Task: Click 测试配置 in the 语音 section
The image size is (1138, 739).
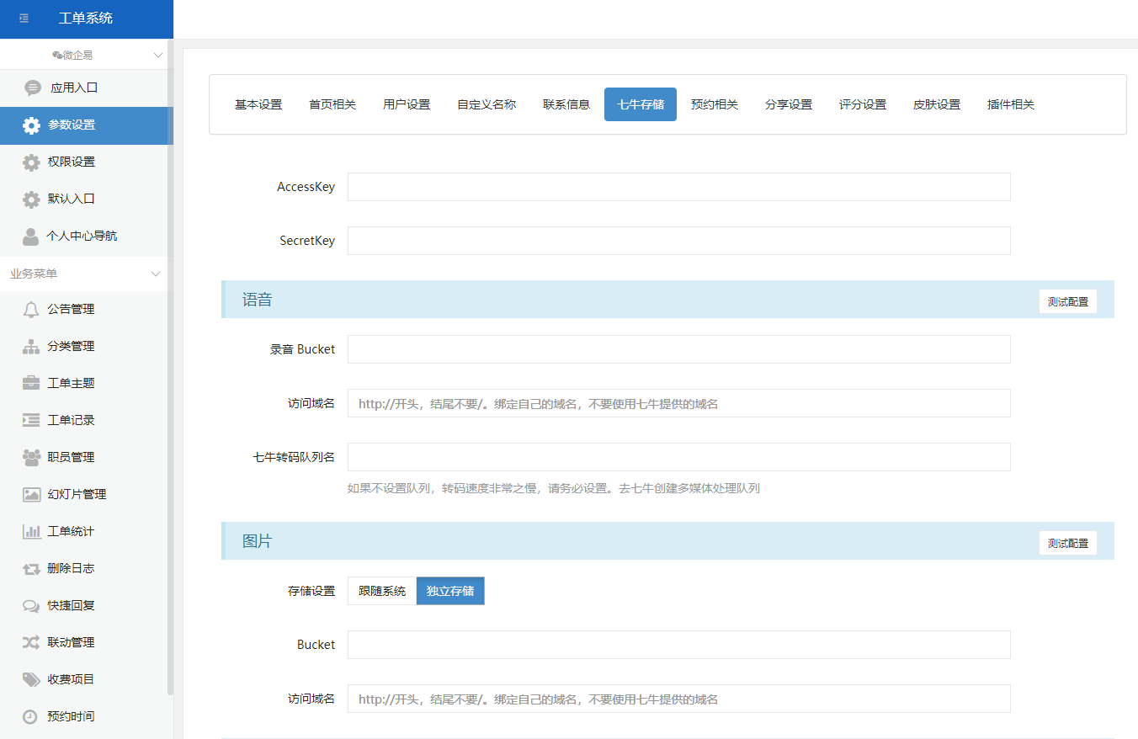Action: pyautogui.click(x=1067, y=301)
